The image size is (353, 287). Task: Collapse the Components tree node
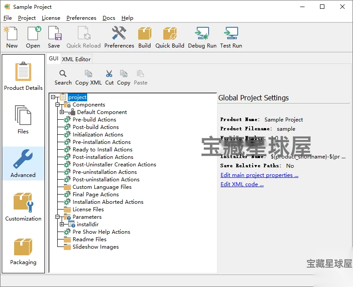point(57,105)
